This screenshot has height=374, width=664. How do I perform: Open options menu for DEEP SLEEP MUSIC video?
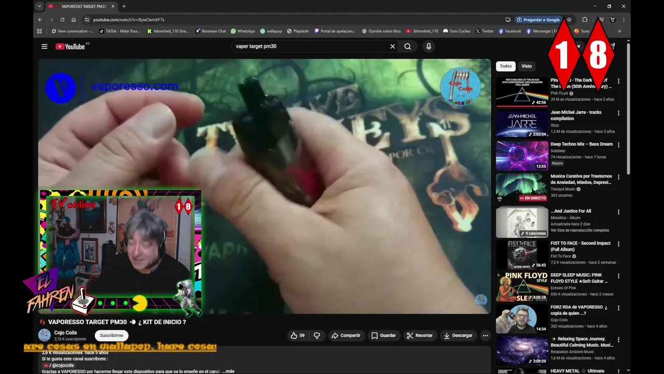(618, 276)
